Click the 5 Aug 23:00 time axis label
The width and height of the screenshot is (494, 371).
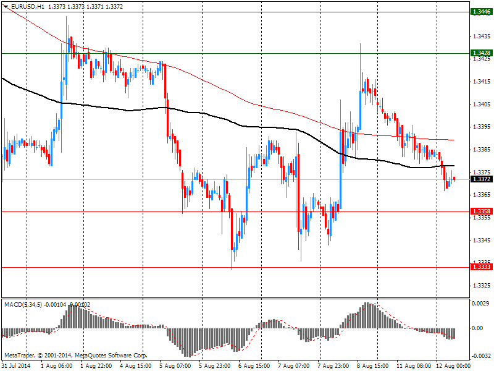click(215, 366)
